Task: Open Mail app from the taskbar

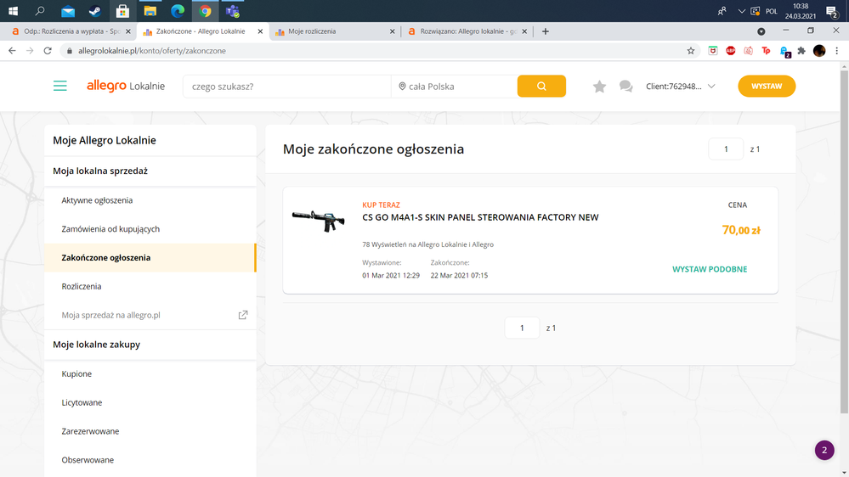Action: [68, 11]
